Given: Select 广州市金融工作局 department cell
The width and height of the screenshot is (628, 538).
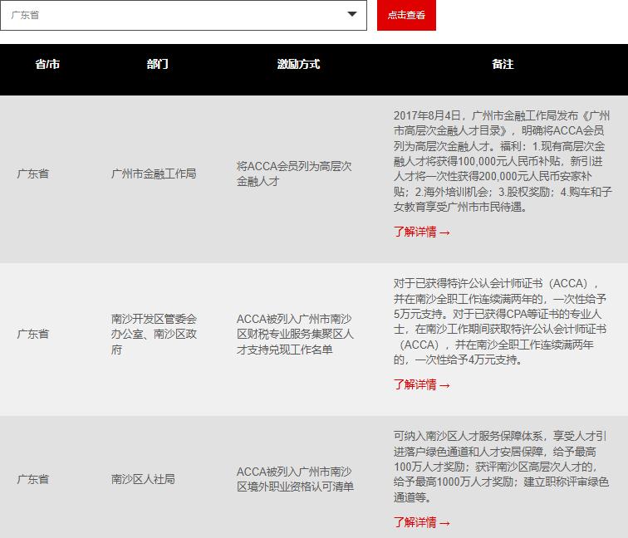Looking at the screenshot, I should click(x=154, y=174).
